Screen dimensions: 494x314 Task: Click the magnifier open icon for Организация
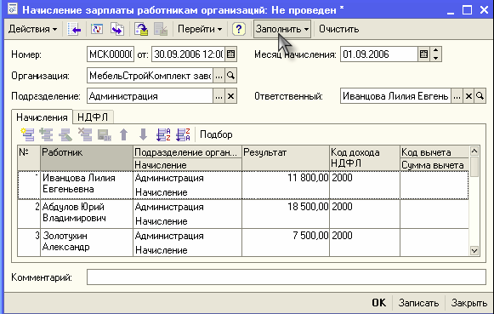pyautogui.click(x=231, y=76)
